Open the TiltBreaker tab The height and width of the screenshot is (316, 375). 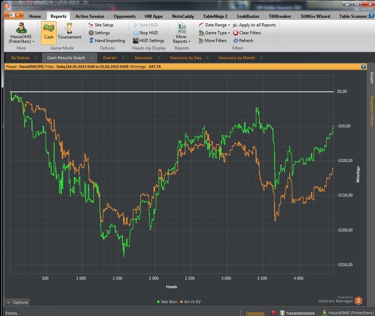[280, 16]
